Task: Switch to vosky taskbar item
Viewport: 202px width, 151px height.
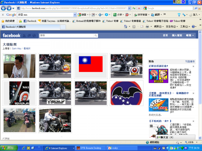Action: point(122,148)
